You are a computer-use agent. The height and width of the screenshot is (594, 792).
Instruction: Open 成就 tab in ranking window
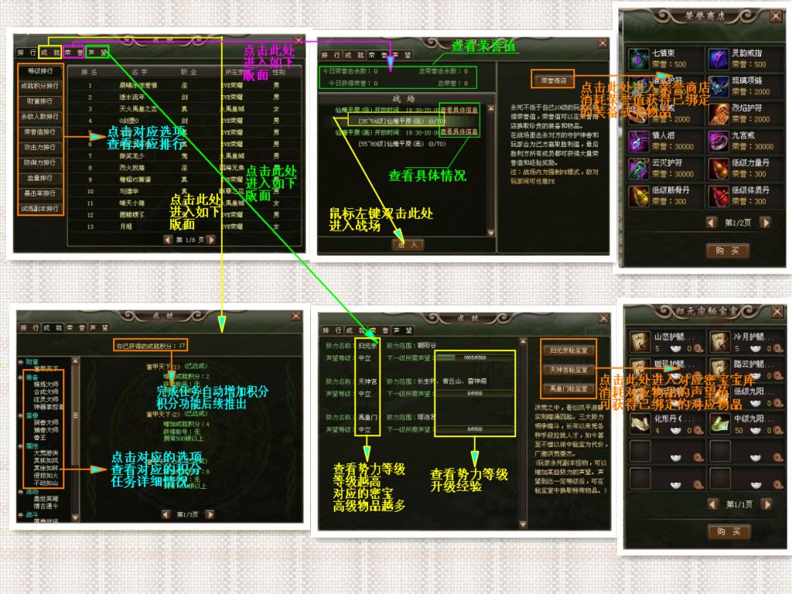pos(50,53)
